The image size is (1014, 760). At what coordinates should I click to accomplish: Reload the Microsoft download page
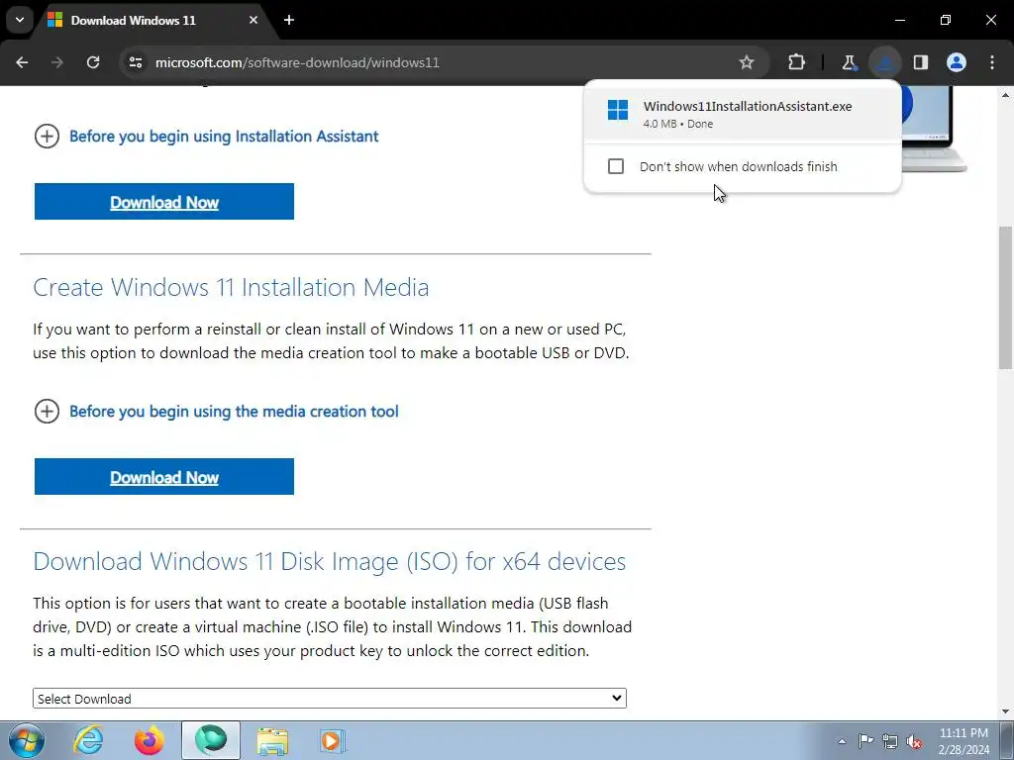(93, 62)
